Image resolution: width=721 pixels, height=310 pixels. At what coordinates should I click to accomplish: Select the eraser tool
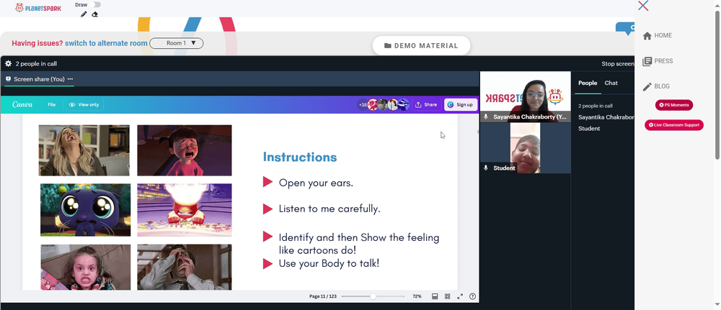(94, 14)
